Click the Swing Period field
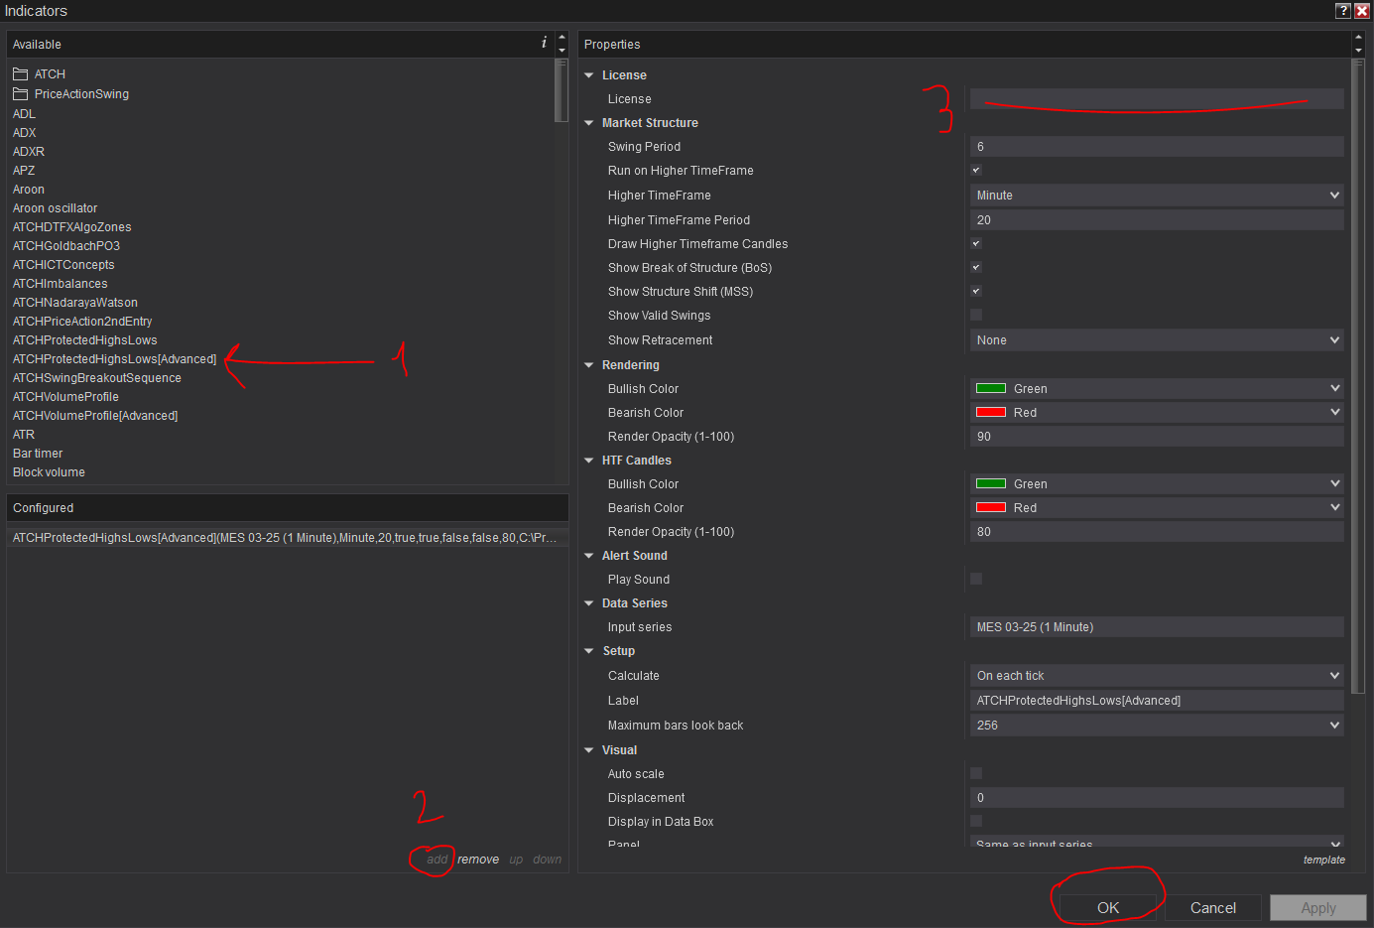This screenshot has height=928, width=1374. (x=1157, y=147)
